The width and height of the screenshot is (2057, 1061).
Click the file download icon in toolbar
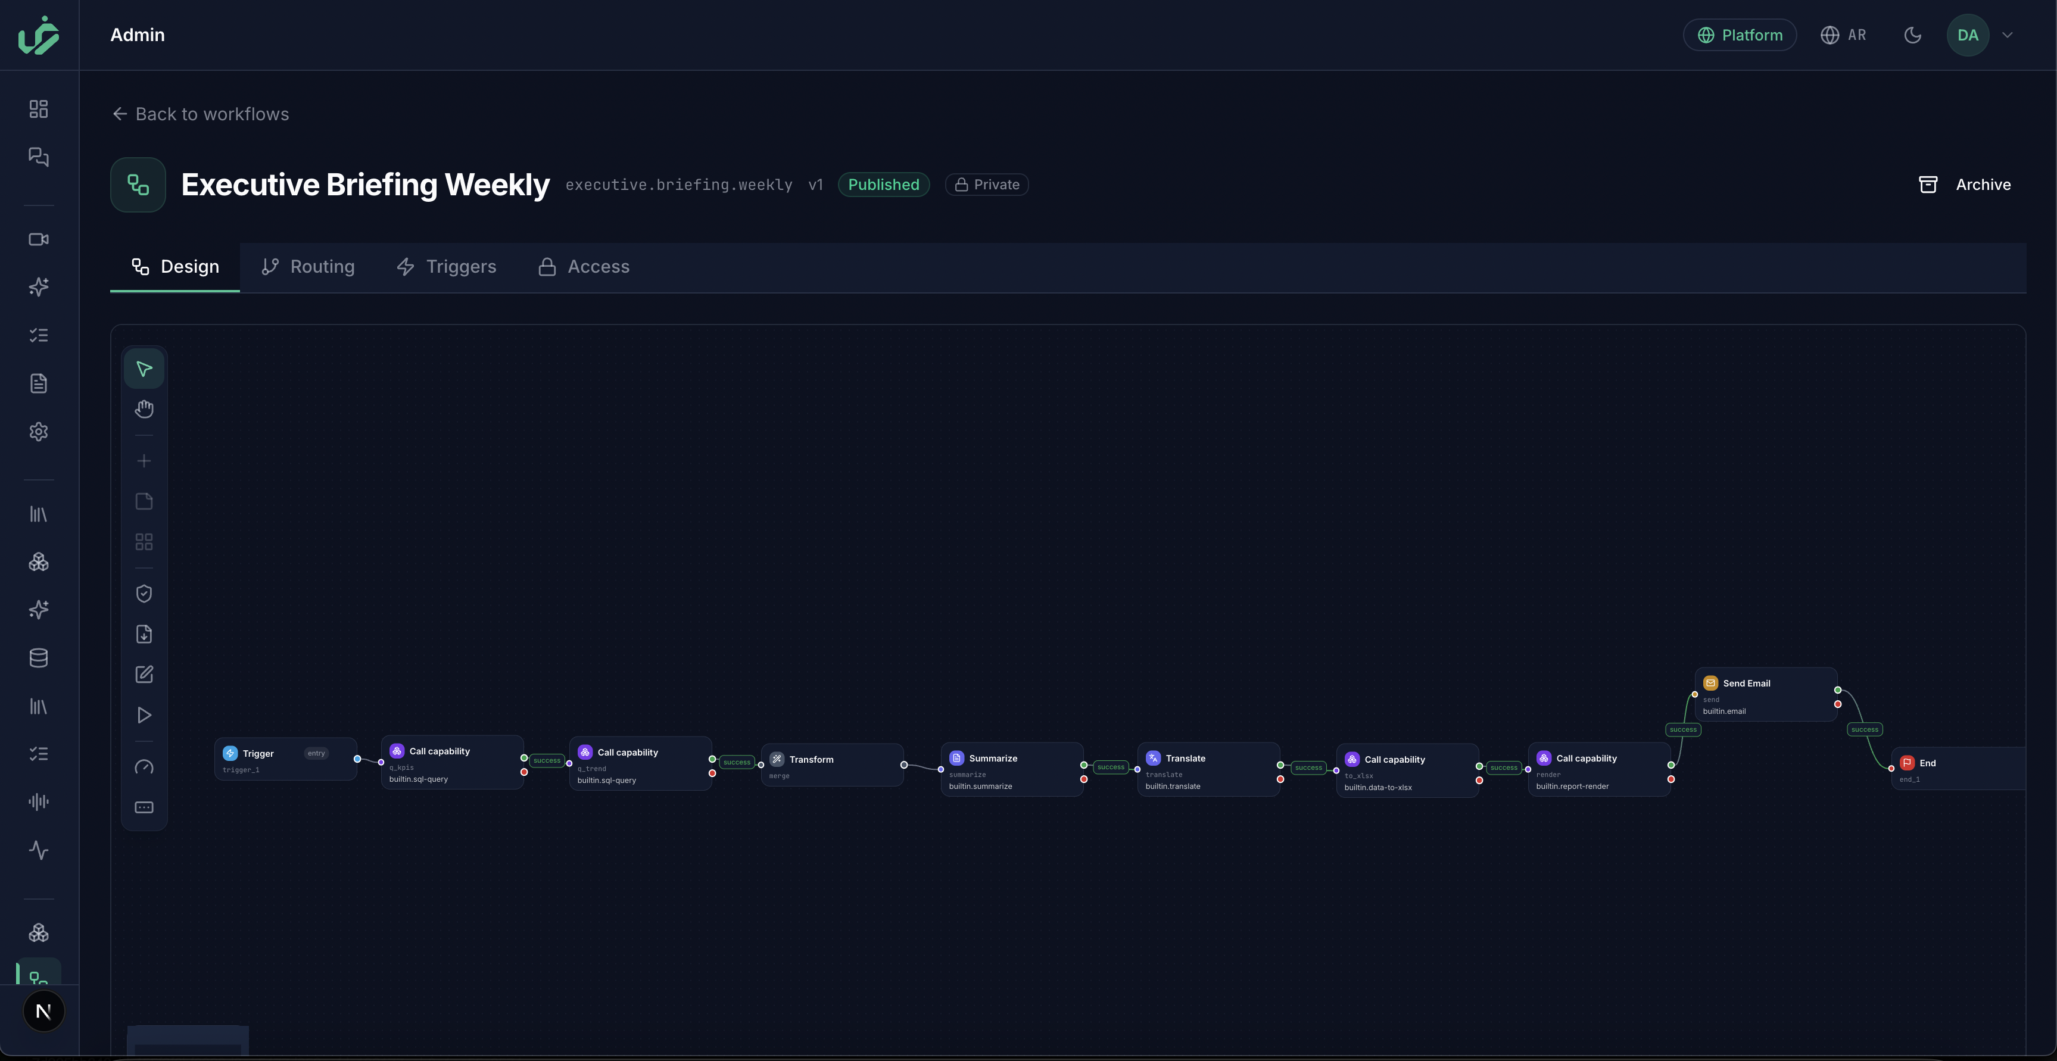(x=144, y=635)
